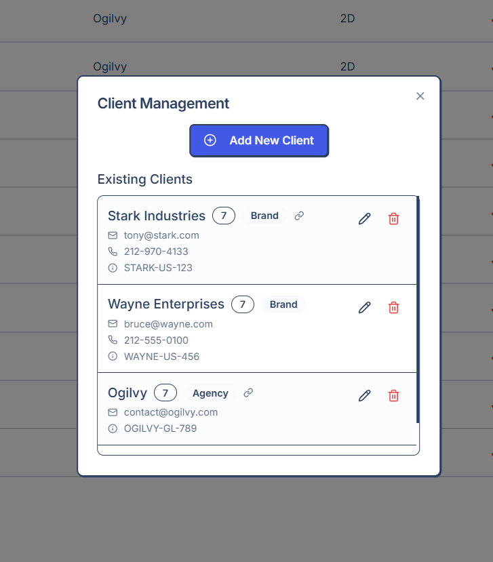Viewport: 493px width, 562px height.
Task: Close the Client Management dialog
Action: coord(420,96)
